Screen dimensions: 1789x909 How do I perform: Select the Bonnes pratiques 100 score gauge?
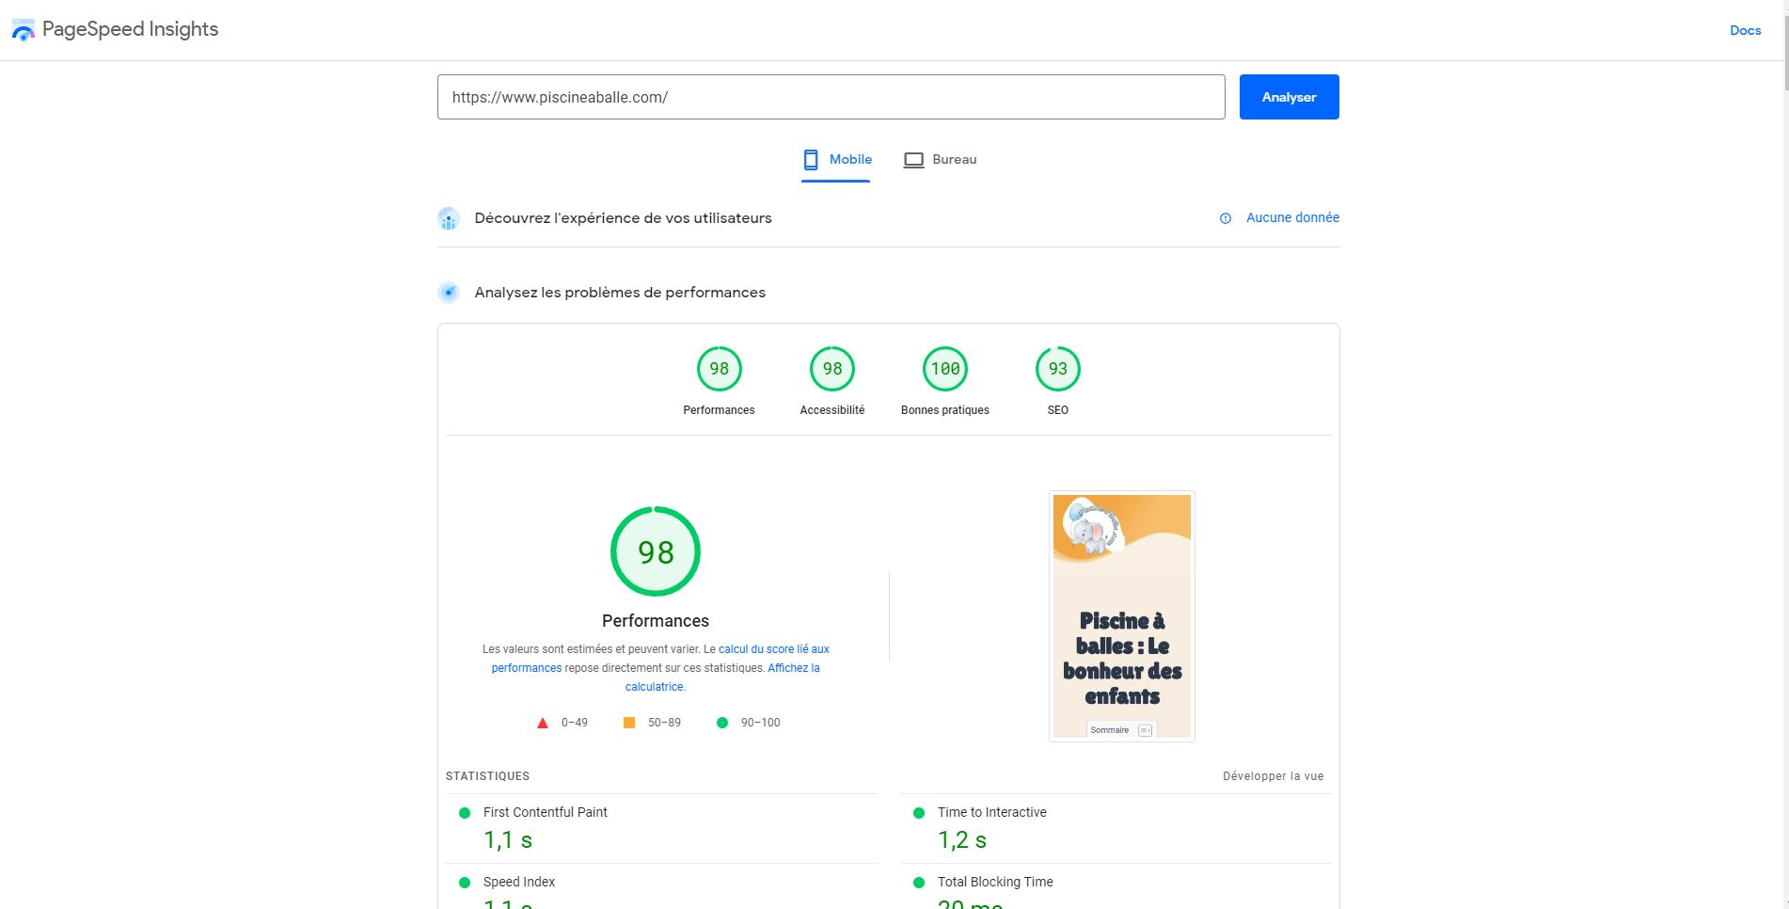point(945,369)
